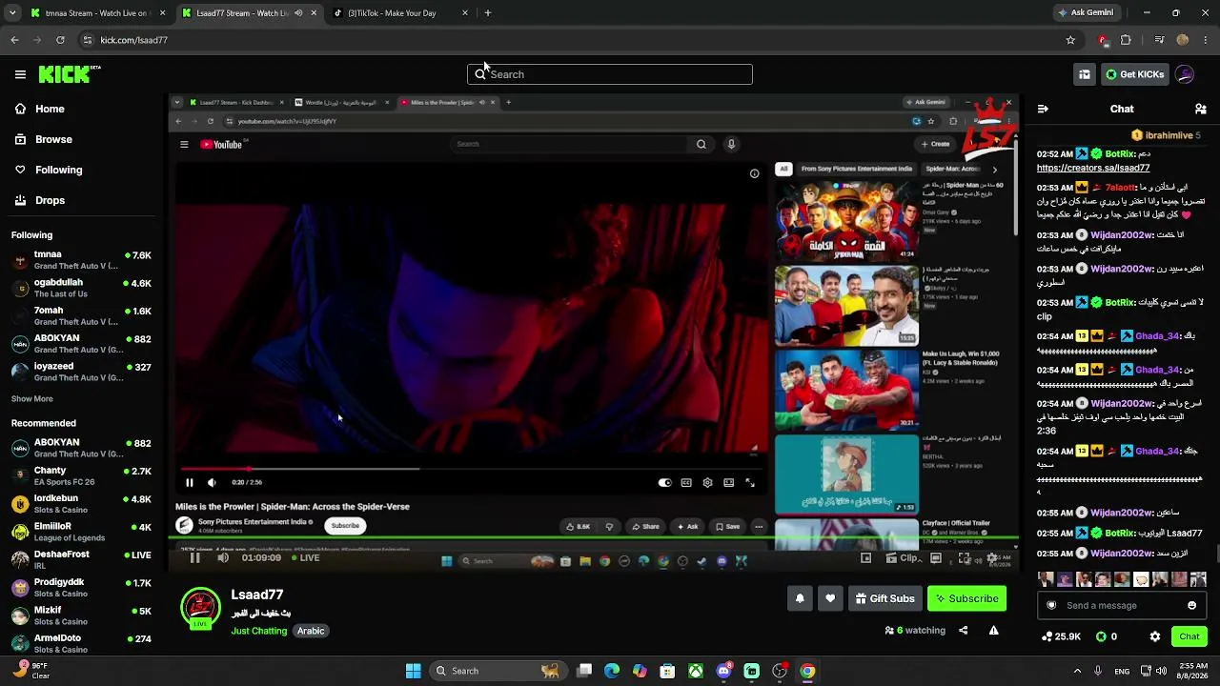Screen dimensions: 1220x686
Task: Open chat settings gear
Action: pyautogui.click(x=1155, y=636)
